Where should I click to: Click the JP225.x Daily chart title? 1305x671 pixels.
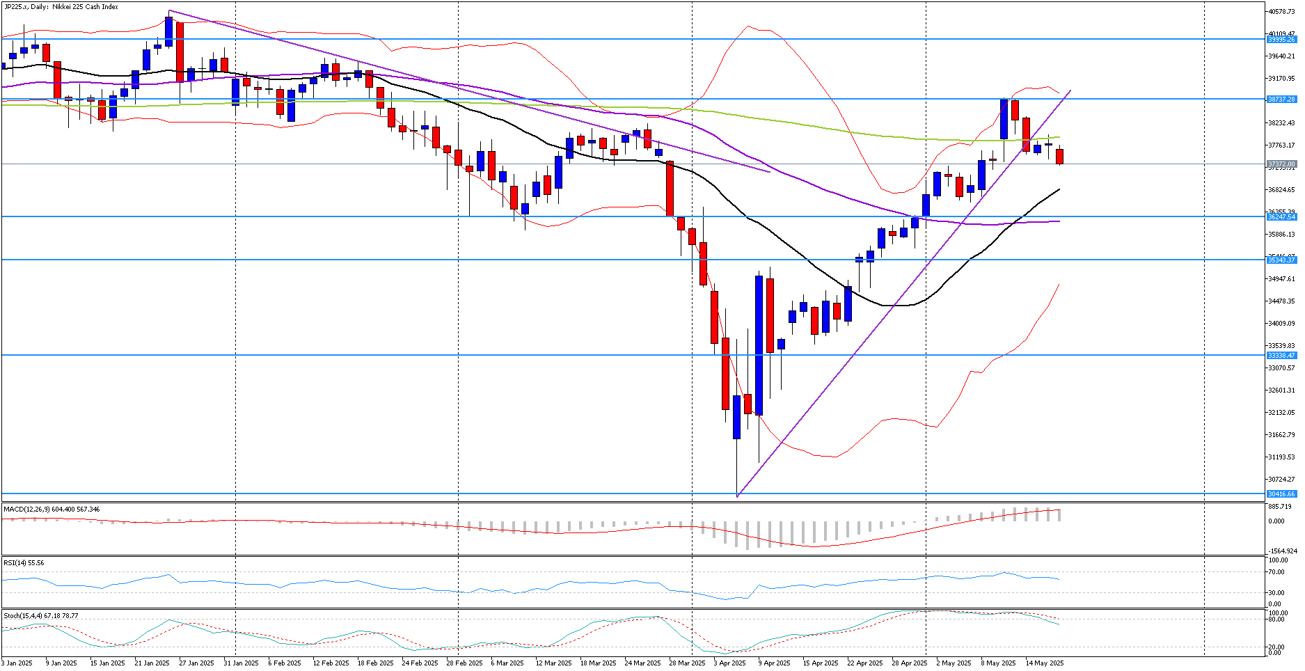pyautogui.click(x=61, y=7)
